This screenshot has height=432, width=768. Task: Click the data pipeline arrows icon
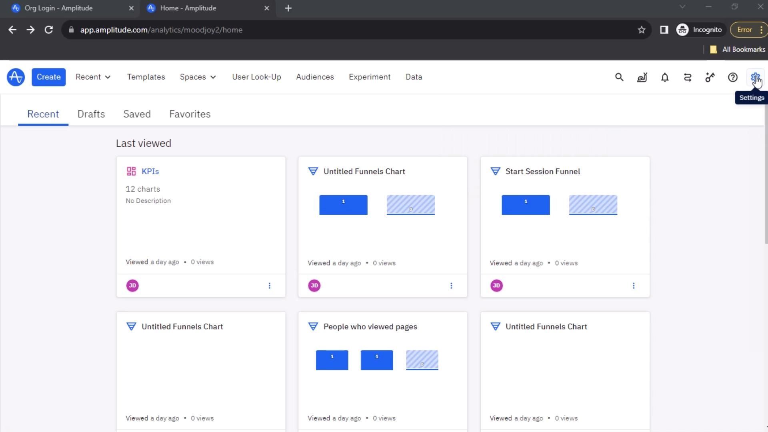click(687, 77)
